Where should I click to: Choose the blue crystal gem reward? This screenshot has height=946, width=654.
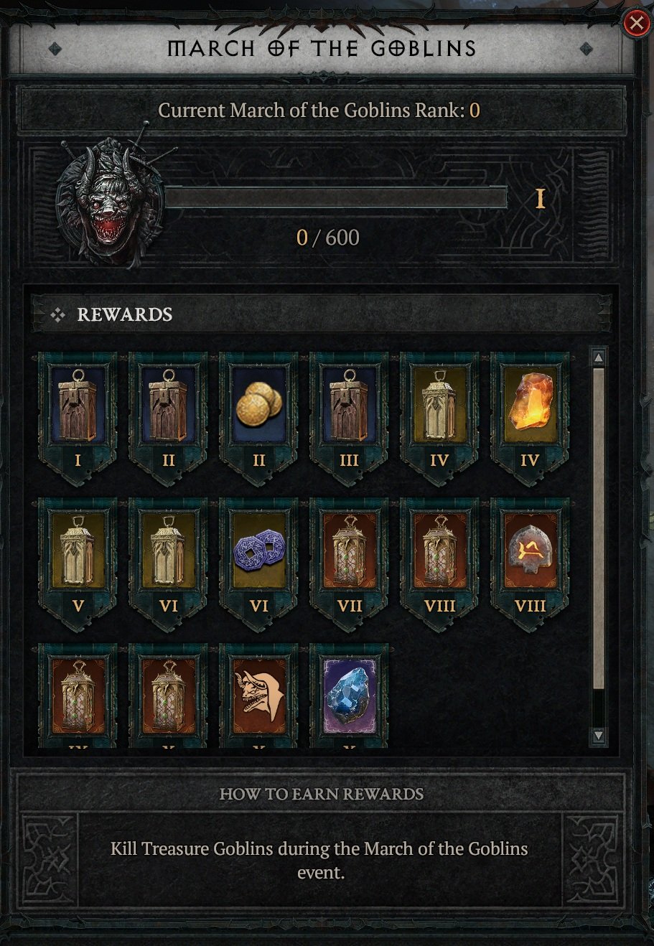point(349,696)
